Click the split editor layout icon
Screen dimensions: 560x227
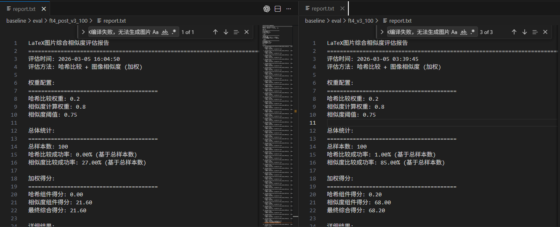[x=278, y=9]
